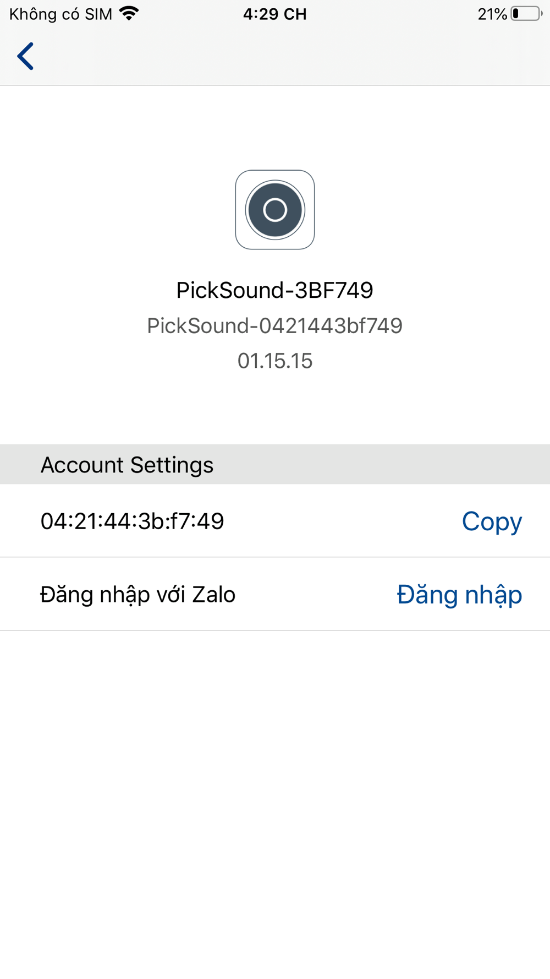Tap the 21% battery percentage
The height and width of the screenshot is (979, 550).
(492, 14)
